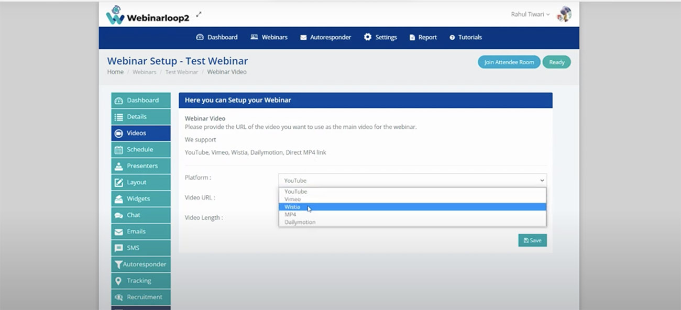This screenshot has width=681, height=310.
Task: Click the "Webinar Setup - Test Webinar" heading
Action: click(178, 61)
